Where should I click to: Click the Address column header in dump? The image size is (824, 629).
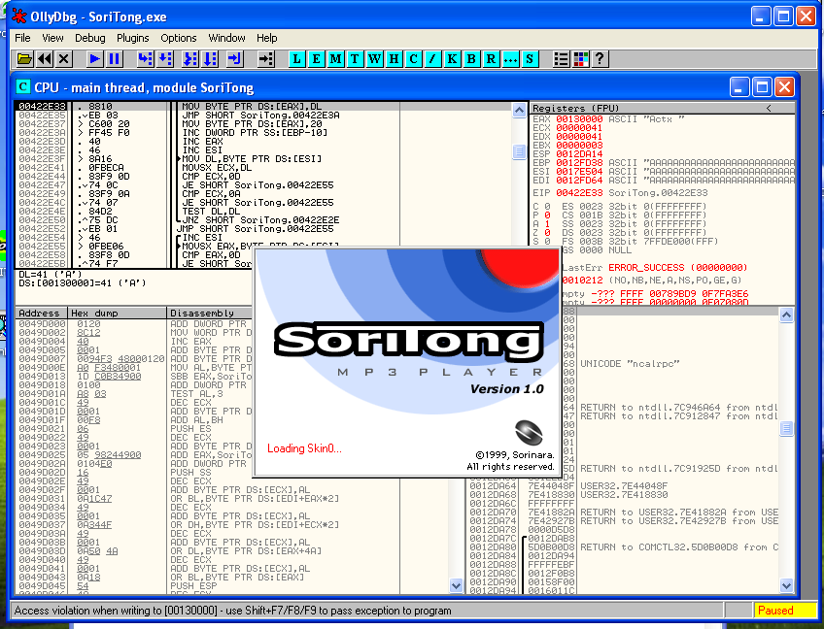point(42,313)
